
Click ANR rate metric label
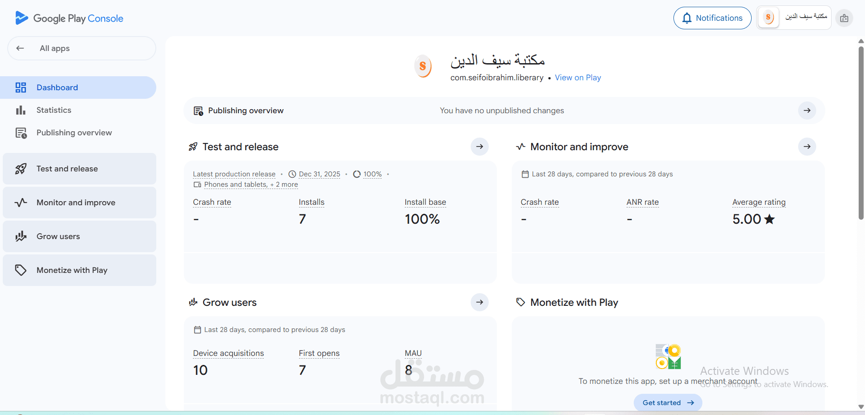pyautogui.click(x=642, y=202)
